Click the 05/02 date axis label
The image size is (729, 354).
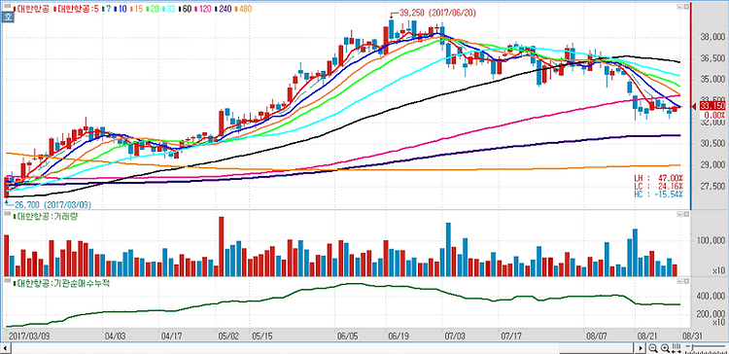(227, 336)
